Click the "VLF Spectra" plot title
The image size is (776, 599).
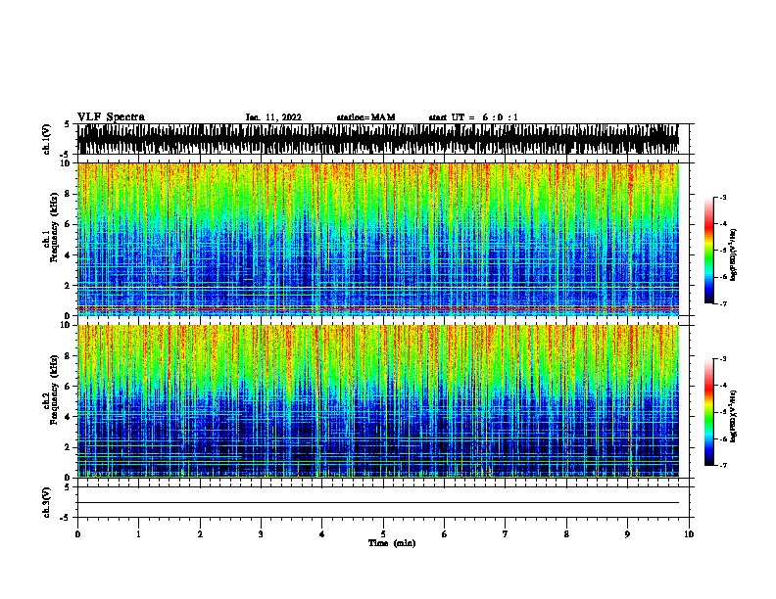111,117
